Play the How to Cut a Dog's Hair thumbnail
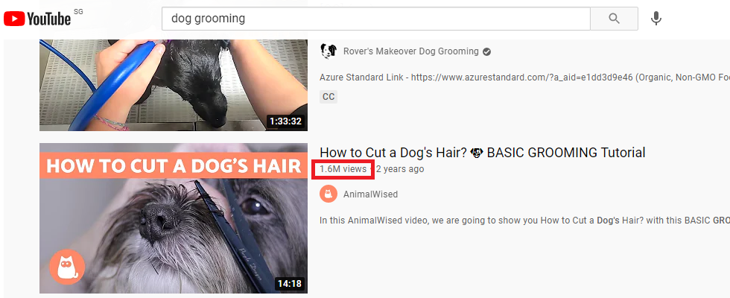The width and height of the screenshot is (730, 298). [173, 218]
